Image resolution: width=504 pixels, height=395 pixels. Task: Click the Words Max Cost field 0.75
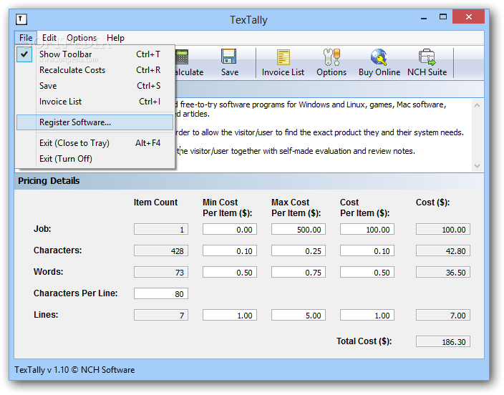click(299, 273)
